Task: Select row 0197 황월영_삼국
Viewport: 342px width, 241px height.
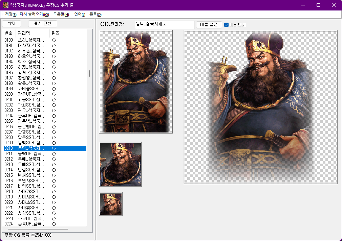Action: click(x=45, y=78)
